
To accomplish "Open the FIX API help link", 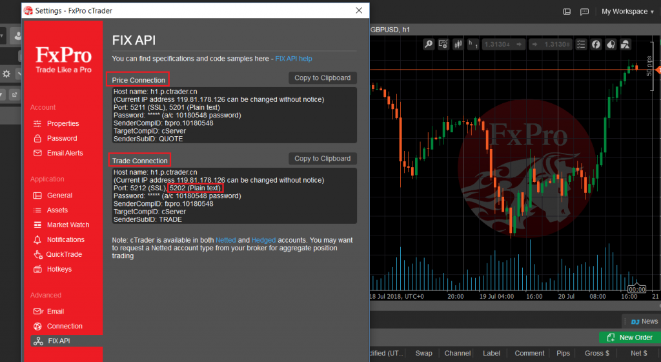I will pos(294,59).
